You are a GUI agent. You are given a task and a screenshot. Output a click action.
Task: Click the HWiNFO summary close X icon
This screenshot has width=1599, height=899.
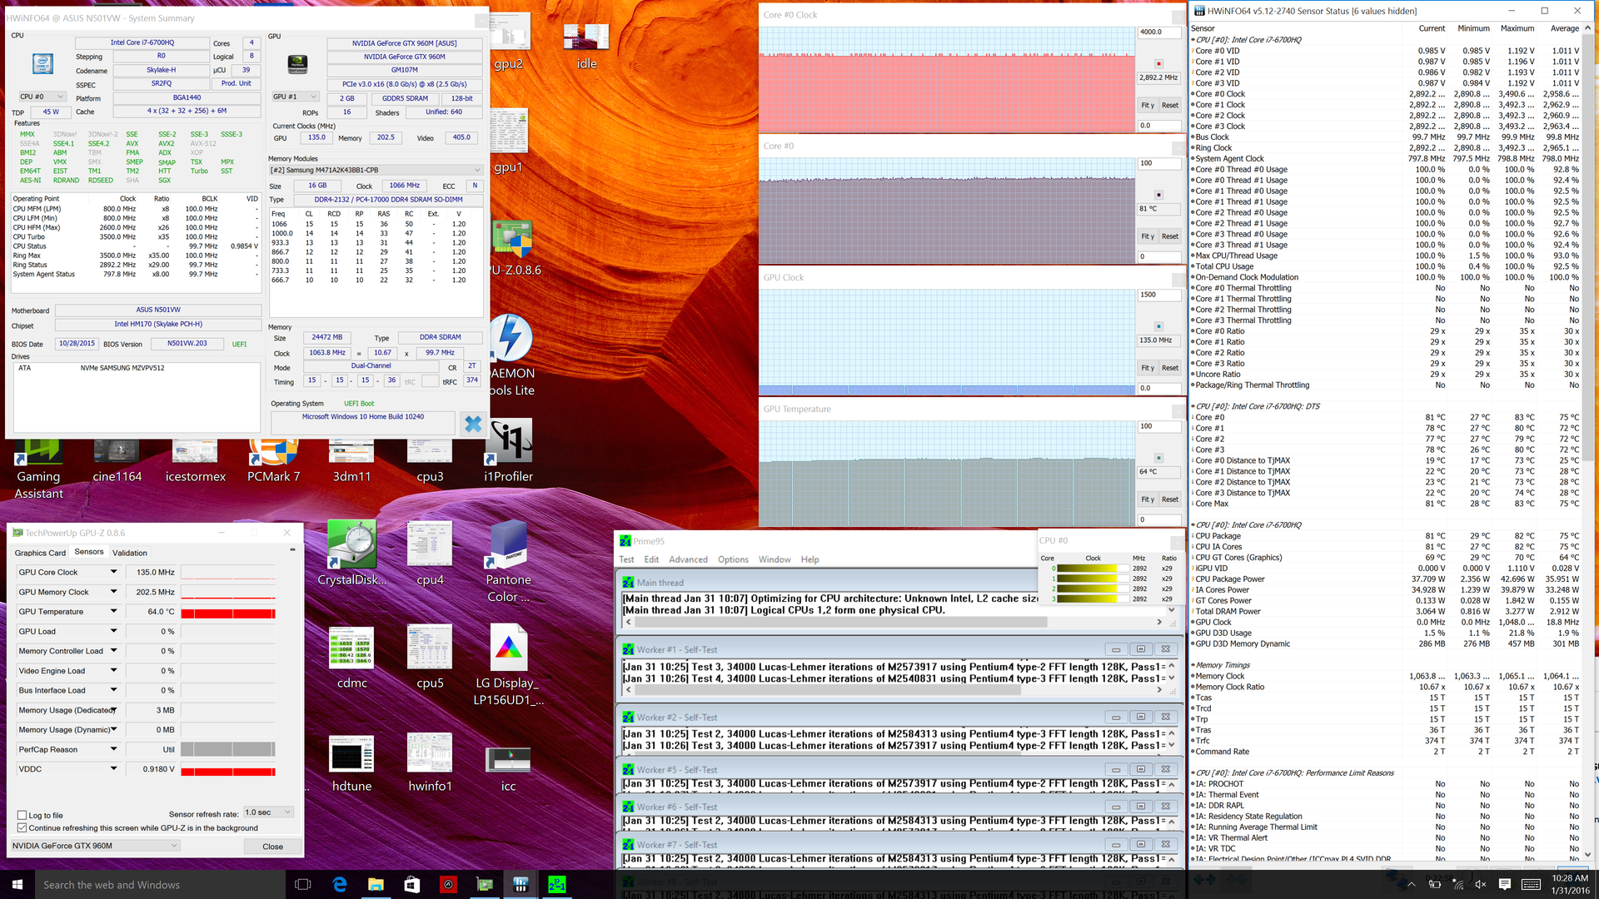pos(473,424)
